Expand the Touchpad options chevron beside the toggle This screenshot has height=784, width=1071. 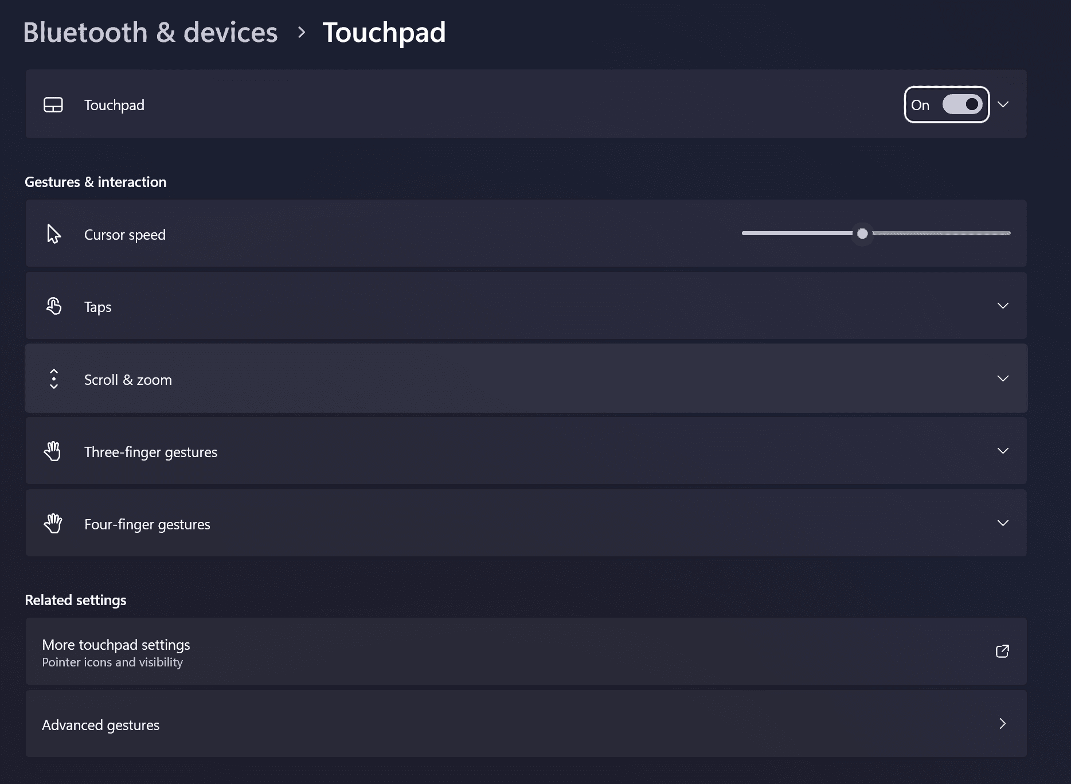coord(1003,104)
